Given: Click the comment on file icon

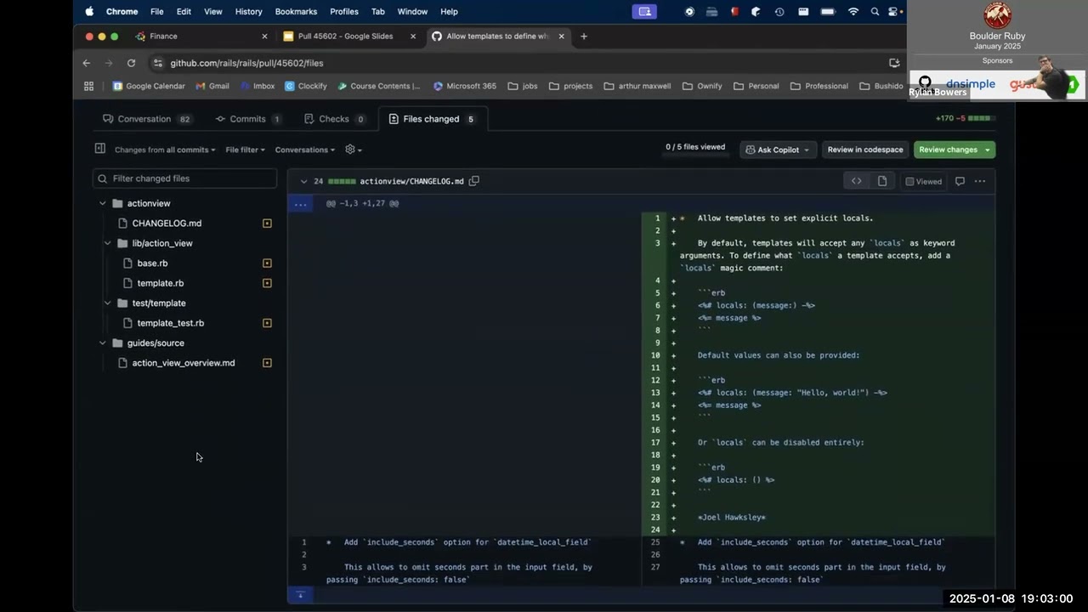Looking at the screenshot, I should tap(960, 181).
